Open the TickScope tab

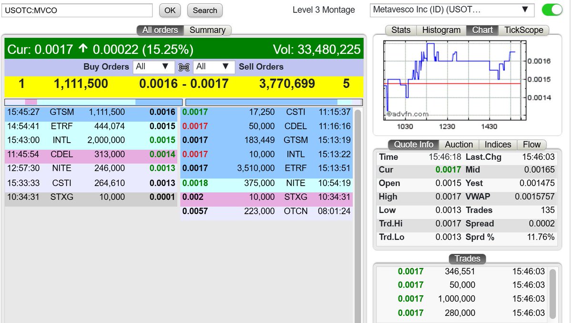(523, 30)
